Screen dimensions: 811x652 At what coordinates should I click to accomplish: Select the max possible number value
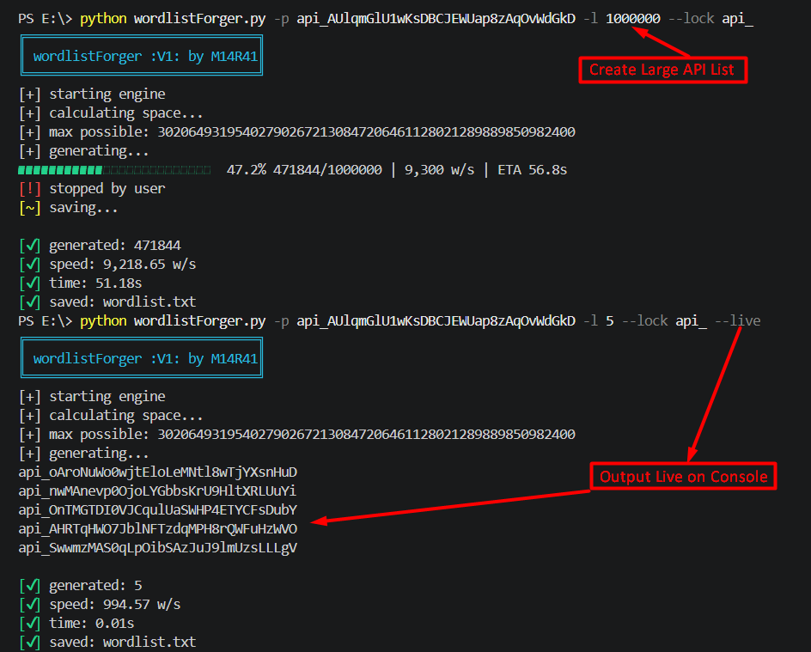(x=369, y=131)
